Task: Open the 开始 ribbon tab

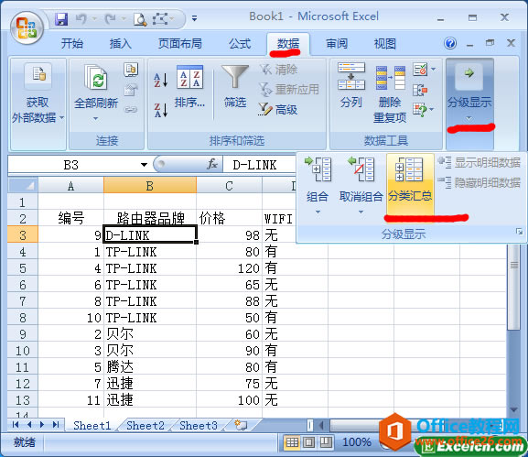Action: click(x=71, y=44)
